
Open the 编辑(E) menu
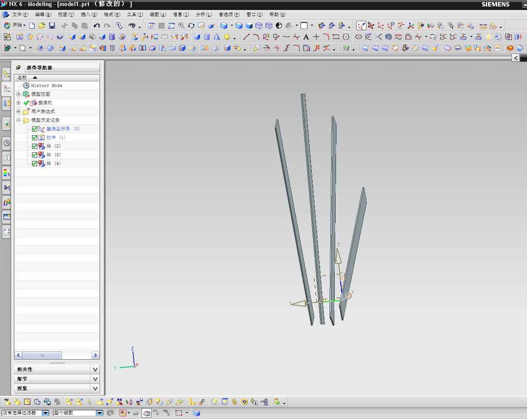point(43,14)
